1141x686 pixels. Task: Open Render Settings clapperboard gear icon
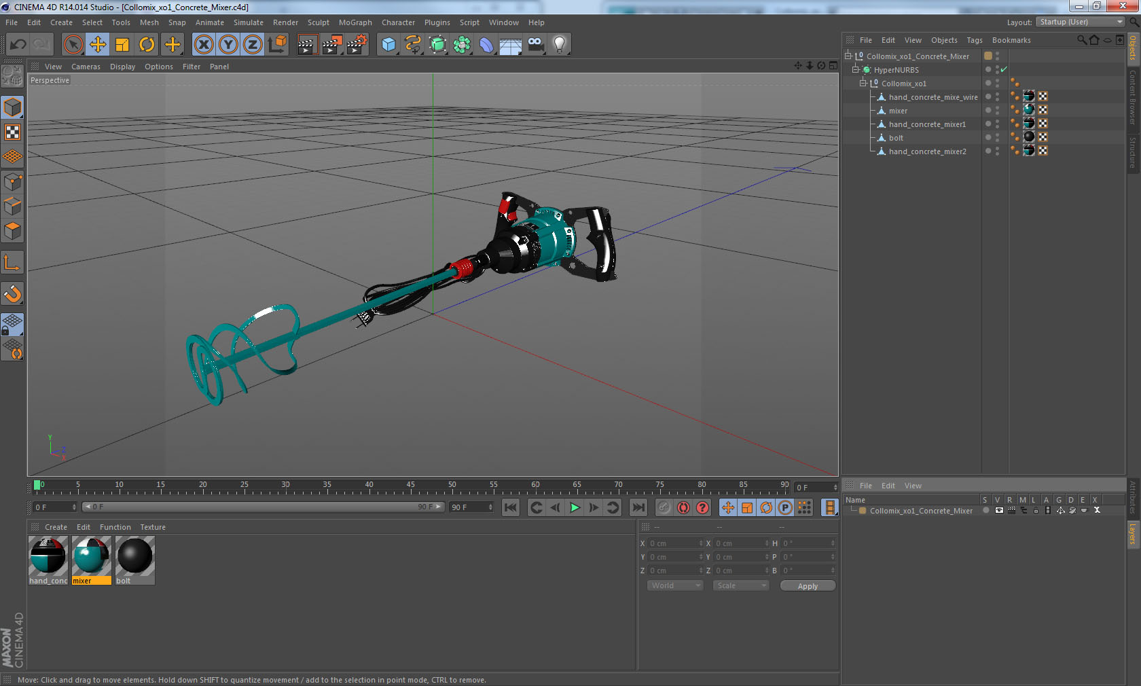click(357, 45)
